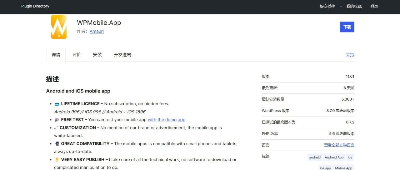The width and height of the screenshot is (400, 170).
Task: Click the GREAT COMPATIBILITY bold text
Action: pyautogui.click(x=85, y=144)
